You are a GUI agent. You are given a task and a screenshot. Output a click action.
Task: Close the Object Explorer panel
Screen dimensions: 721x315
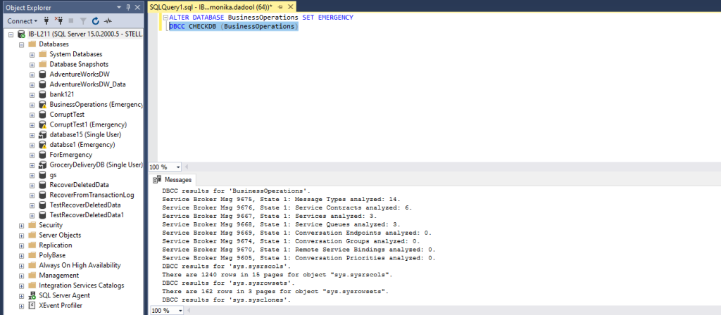pos(137,7)
